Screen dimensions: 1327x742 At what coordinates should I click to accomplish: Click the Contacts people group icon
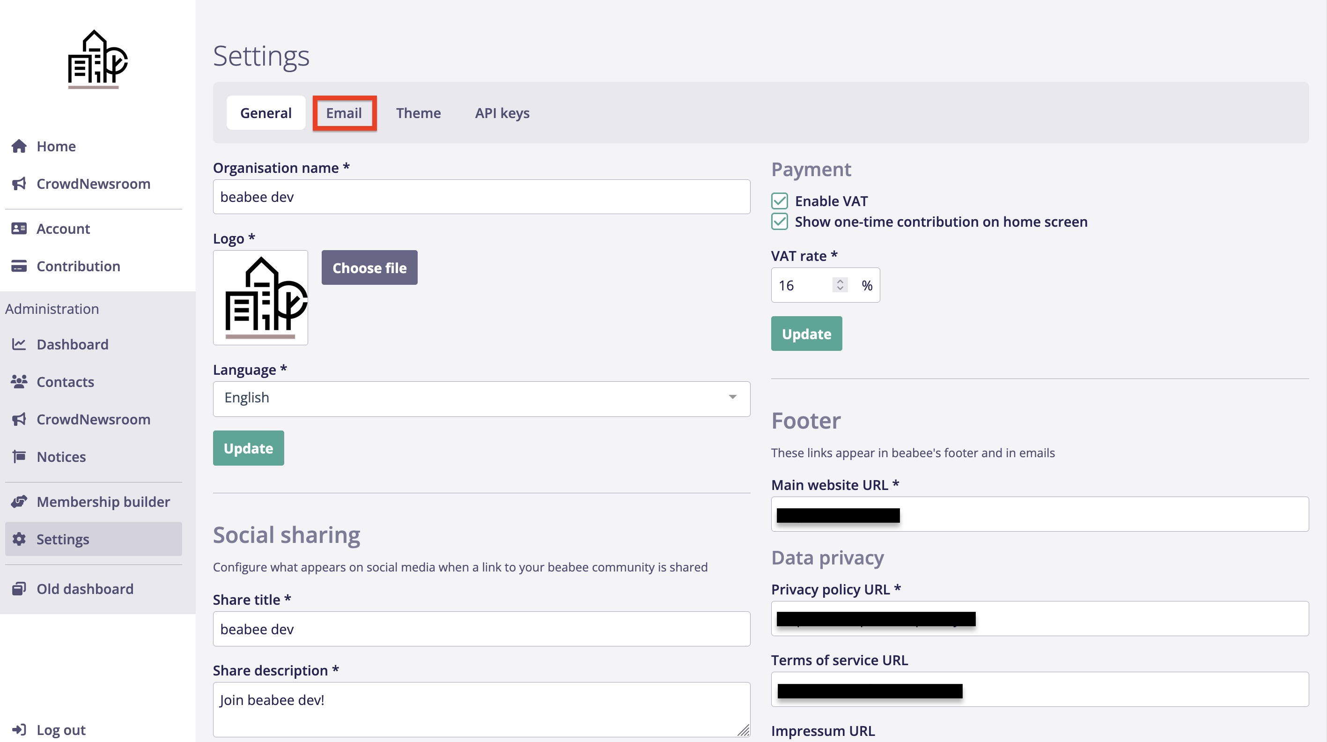click(19, 382)
